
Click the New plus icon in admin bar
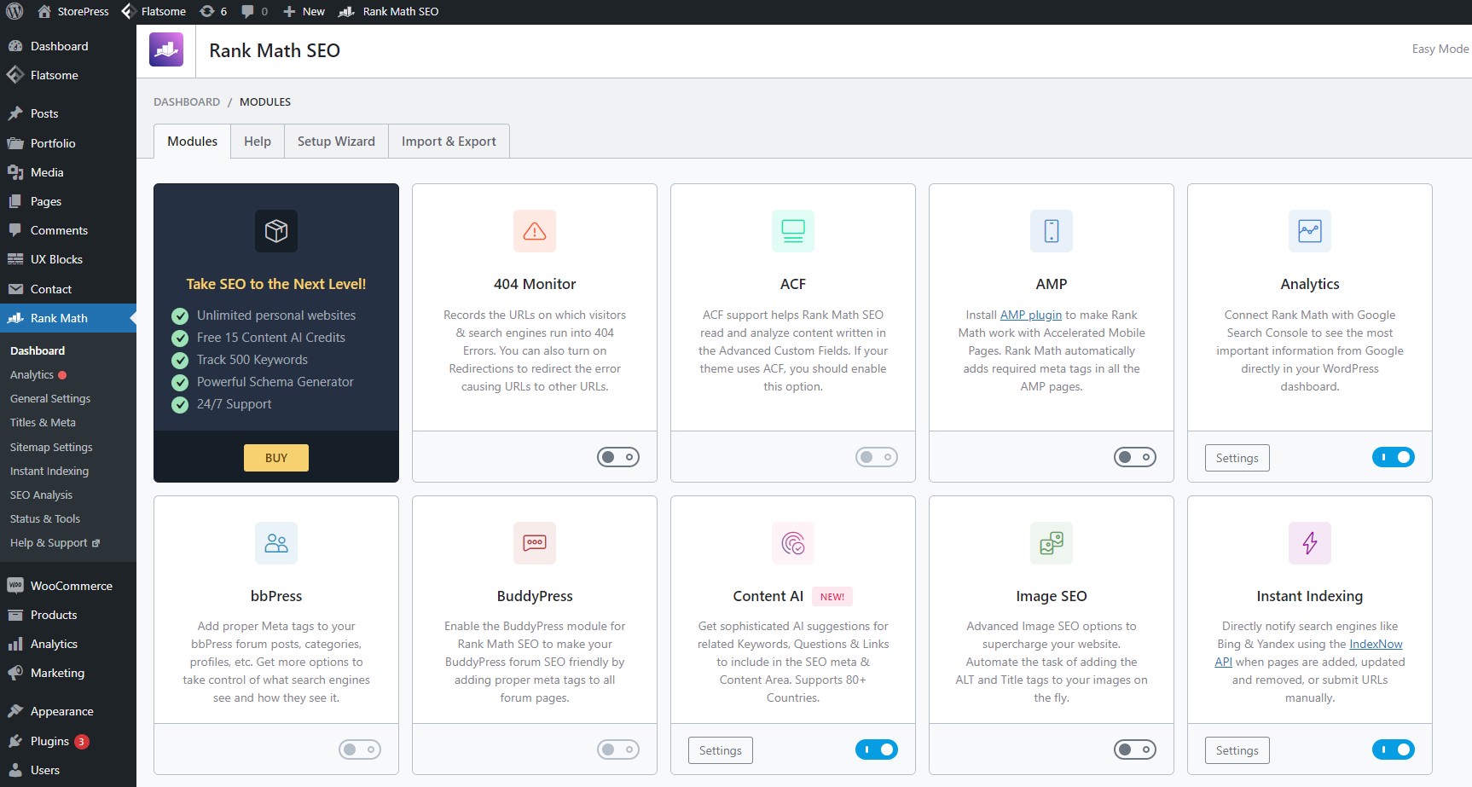pos(289,12)
